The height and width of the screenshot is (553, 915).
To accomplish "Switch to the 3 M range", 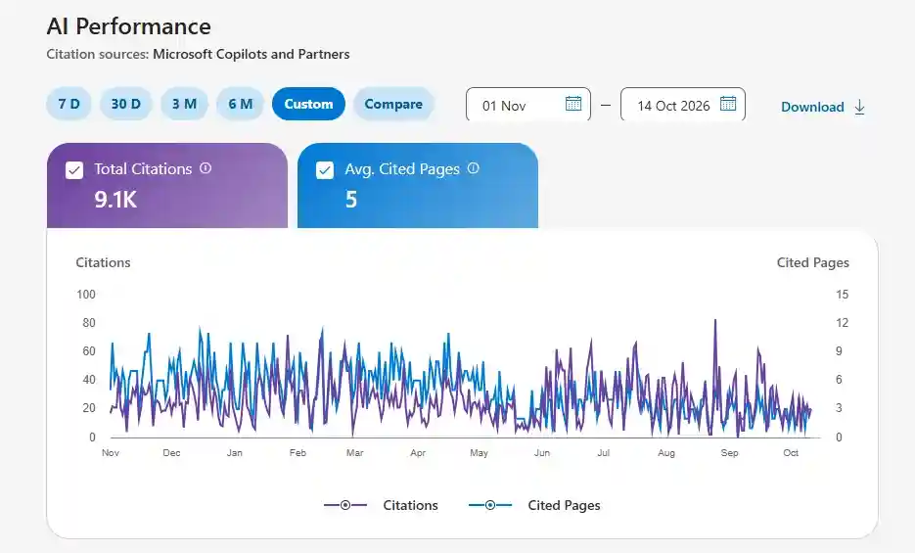I will (x=184, y=104).
